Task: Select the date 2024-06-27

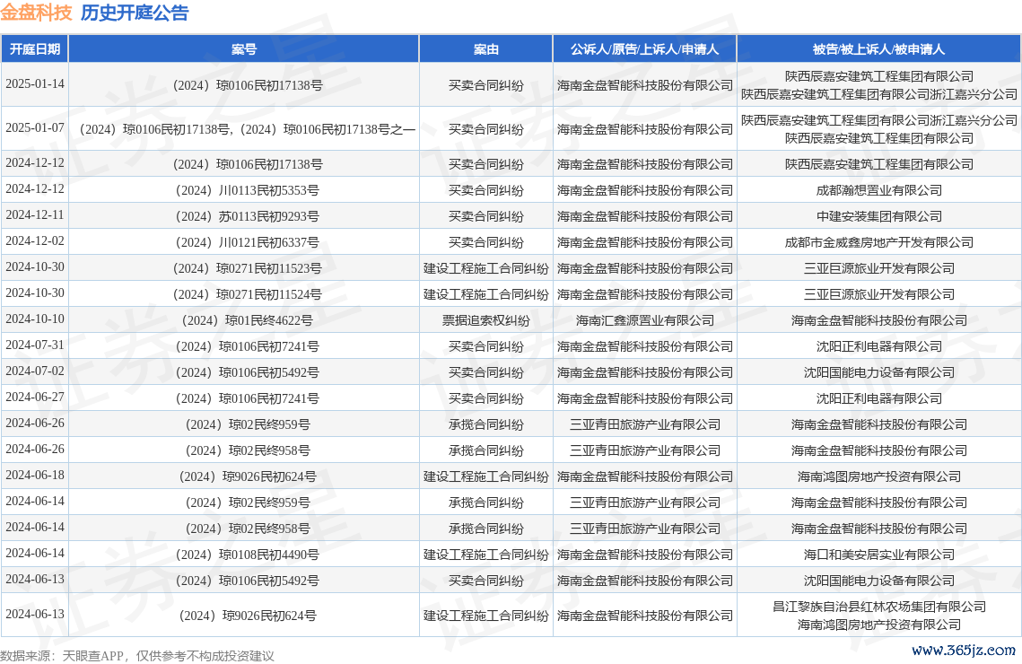Action: click(x=34, y=398)
